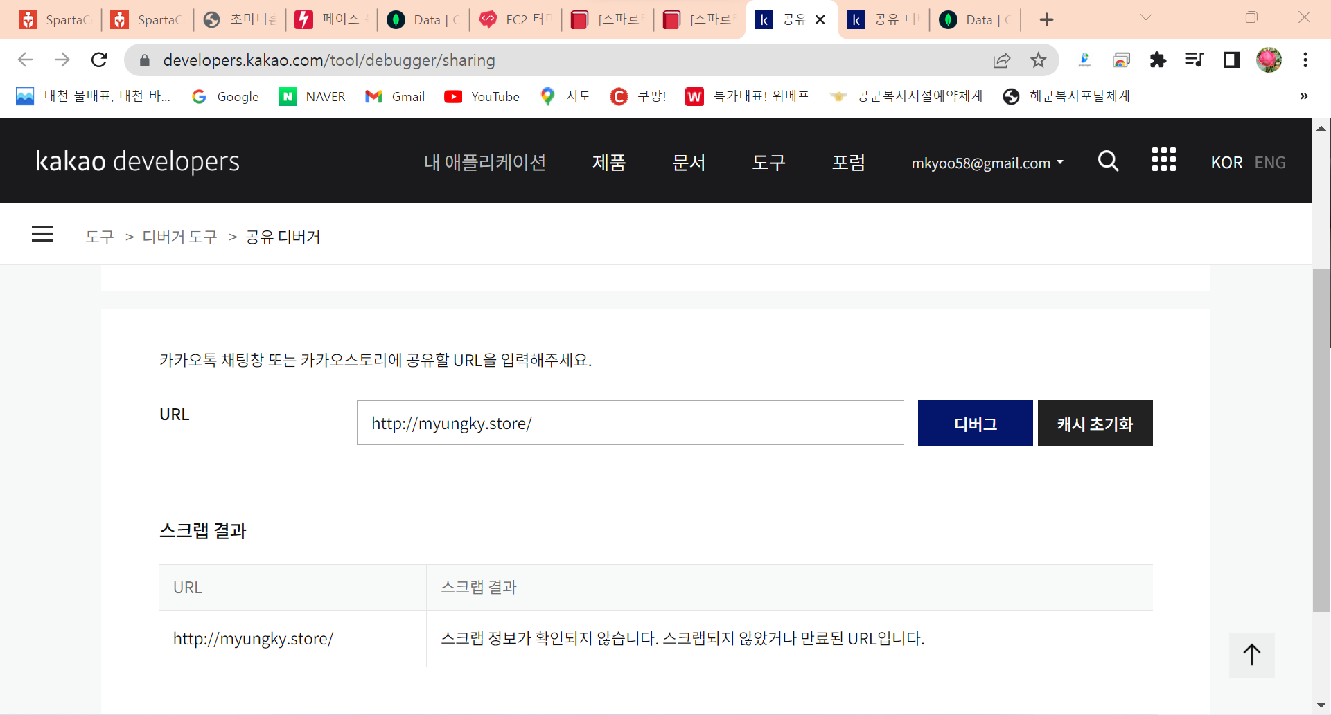Open the 해군복지포탈체계 bookmark

tap(1066, 96)
